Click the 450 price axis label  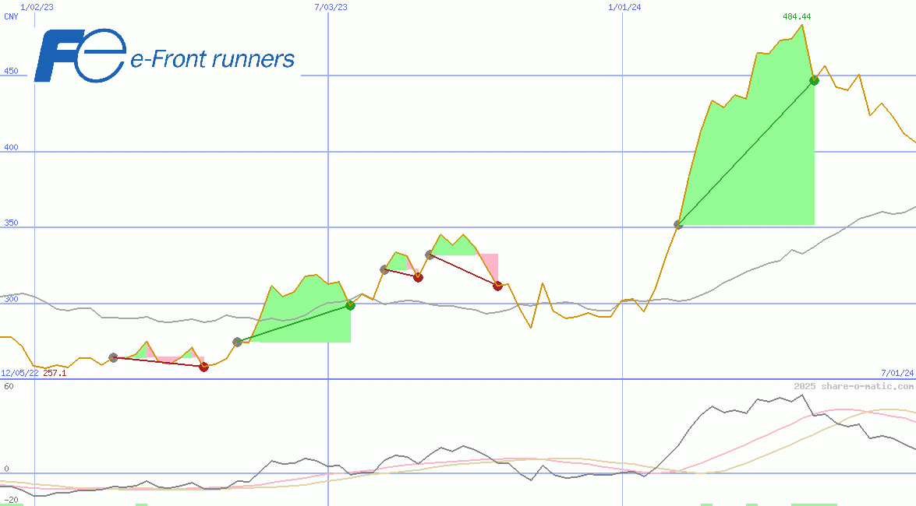(x=11, y=72)
